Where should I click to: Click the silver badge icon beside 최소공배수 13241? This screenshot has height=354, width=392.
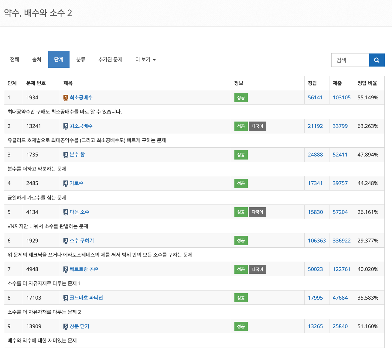(x=66, y=126)
